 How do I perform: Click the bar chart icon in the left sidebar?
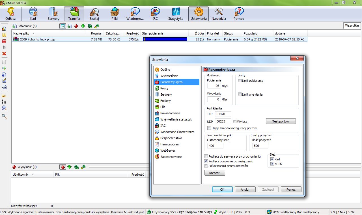click(4, 29)
